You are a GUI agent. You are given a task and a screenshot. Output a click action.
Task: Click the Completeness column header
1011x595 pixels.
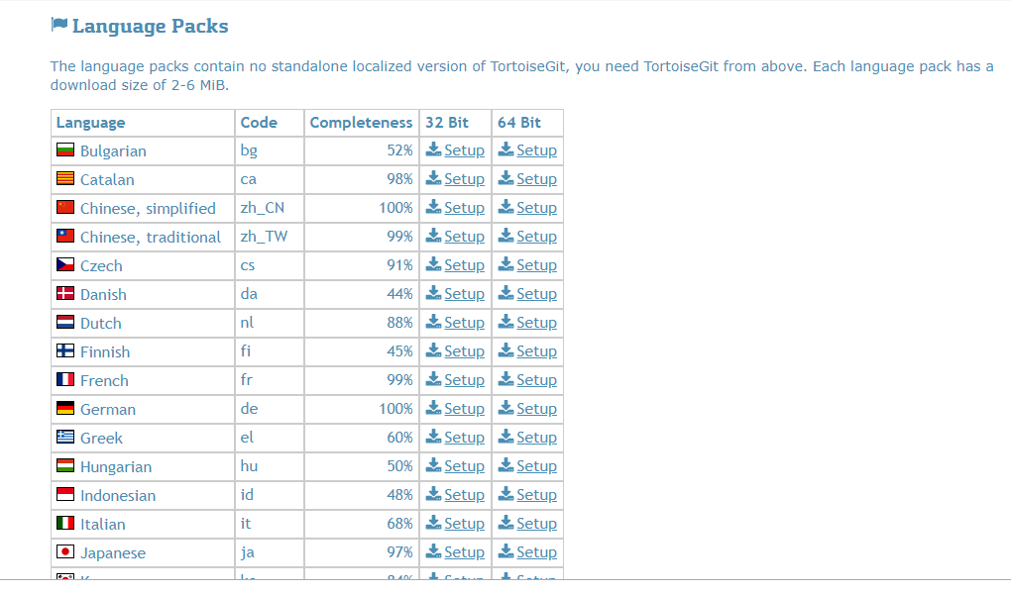pyautogui.click(x=361, y=123)
